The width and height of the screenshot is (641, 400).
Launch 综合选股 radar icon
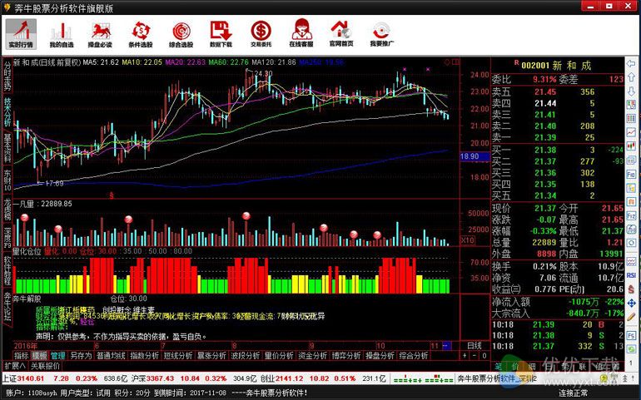pos(181,34)
